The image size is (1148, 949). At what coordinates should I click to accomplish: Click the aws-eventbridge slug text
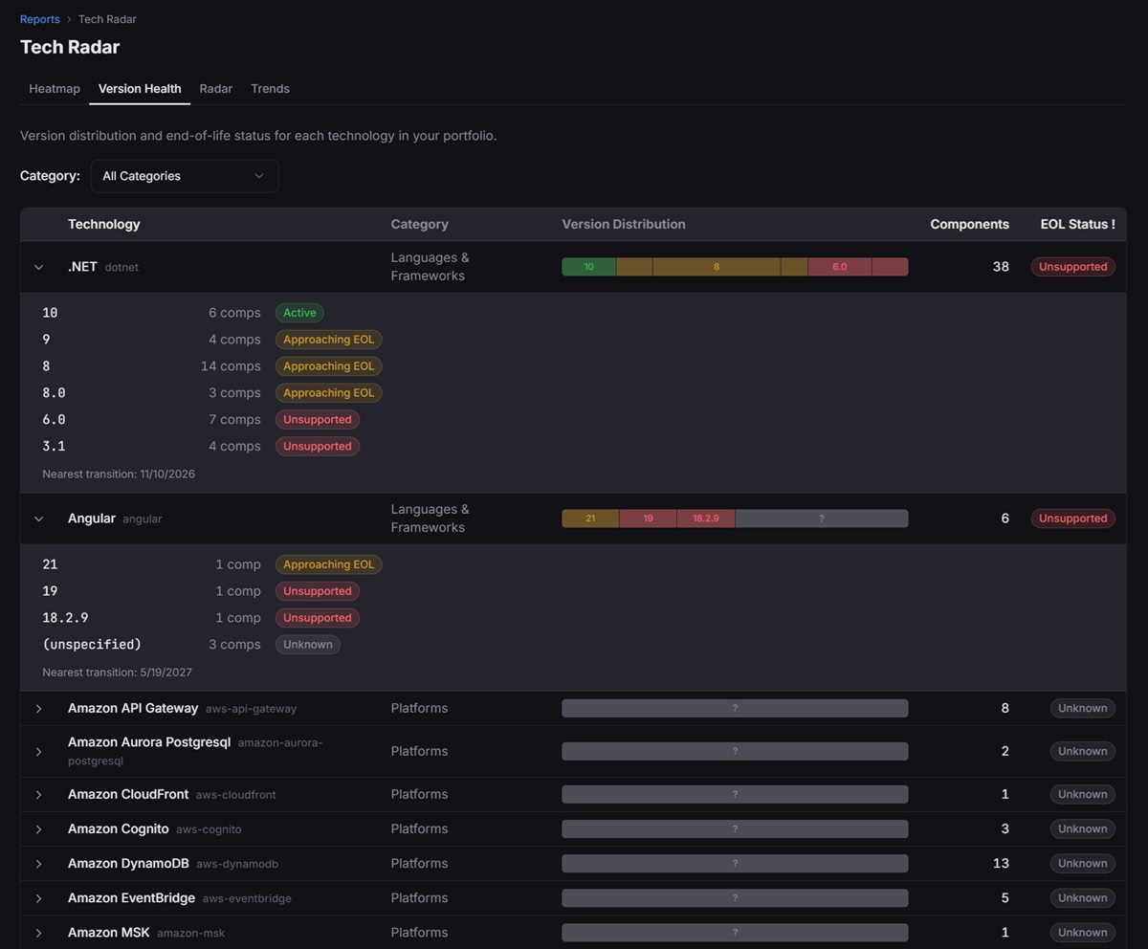point(247,899)
